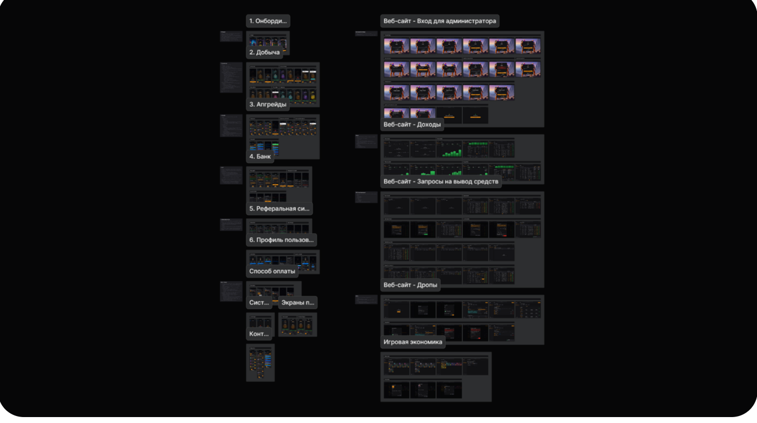Select the "1. Онборди..." section label
The height and width of the screenshot is (423, 757).
click(268, 22)
